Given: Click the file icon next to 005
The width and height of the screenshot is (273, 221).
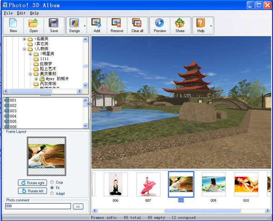Looking at the screenshot, I should 7,121.
